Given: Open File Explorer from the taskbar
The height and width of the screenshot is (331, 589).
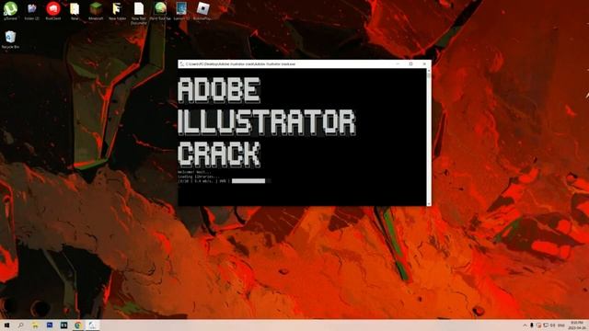Looking at the screenshot, I should [35, 325].
